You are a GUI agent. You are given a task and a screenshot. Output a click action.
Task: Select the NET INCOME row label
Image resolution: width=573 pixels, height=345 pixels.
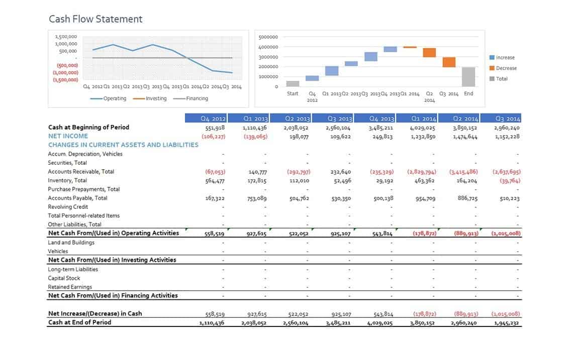tap(68, 136)
